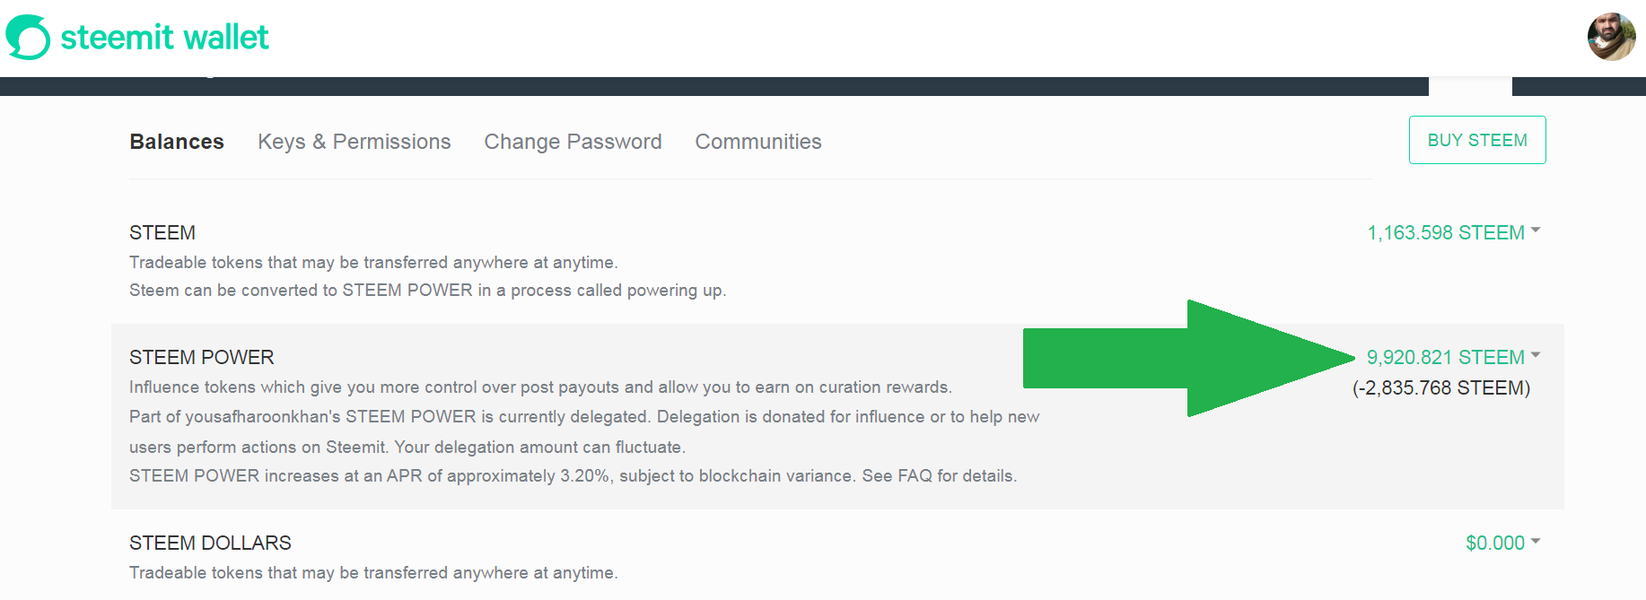Select the highlighted white tab in dark navbar
1646x600 pixels.
tap(1470, 86)
